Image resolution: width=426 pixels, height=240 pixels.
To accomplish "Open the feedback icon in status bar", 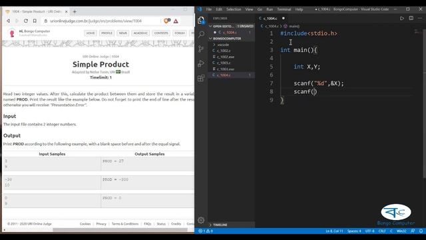I will (x=413, y=231).
